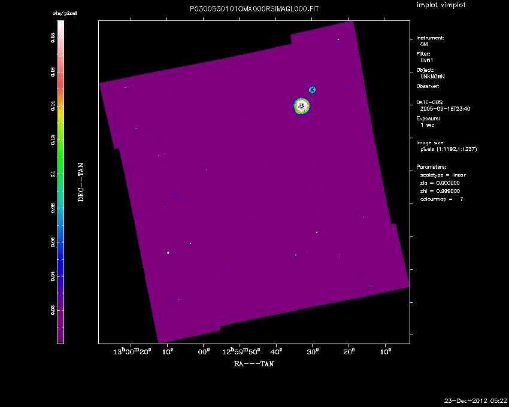The width and height of the screenshot is (509, 407).
Task: Click the 0.14 colour bar tick label
Action: (x=53, y=106)
